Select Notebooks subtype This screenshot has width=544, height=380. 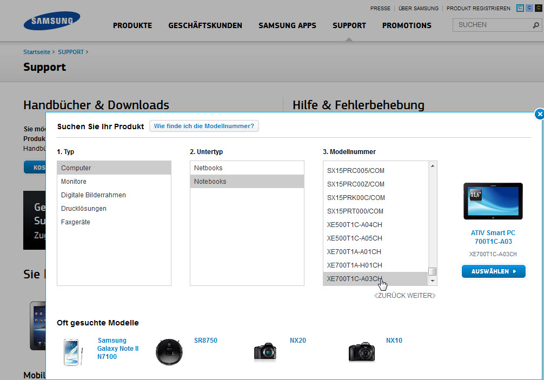(247, 181)
